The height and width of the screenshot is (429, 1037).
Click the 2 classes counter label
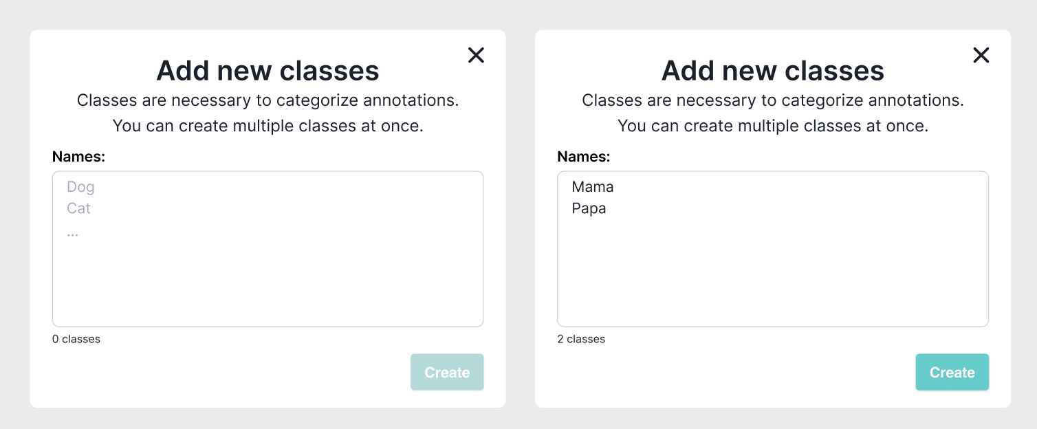click(x=581, y=339)
